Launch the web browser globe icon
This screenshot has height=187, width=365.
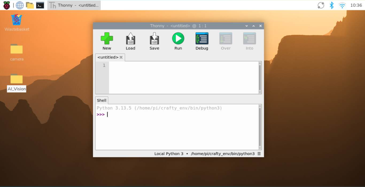20,5
